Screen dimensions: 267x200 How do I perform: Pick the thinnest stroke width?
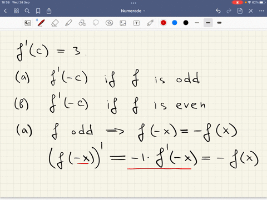tap(197, 23)
